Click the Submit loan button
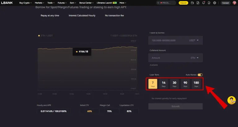This screenshot has width=238, height=127. point(175,106)
